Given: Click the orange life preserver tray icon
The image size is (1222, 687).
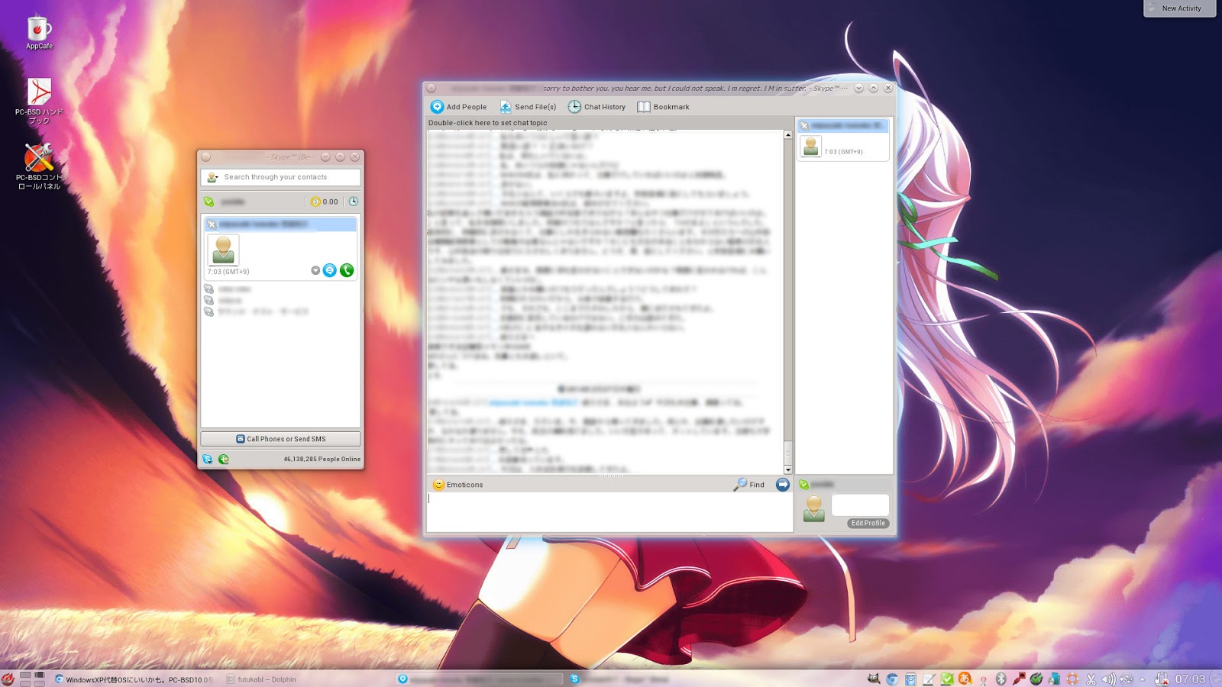Looking at the screenshot, I should (x=1072, y=679).
